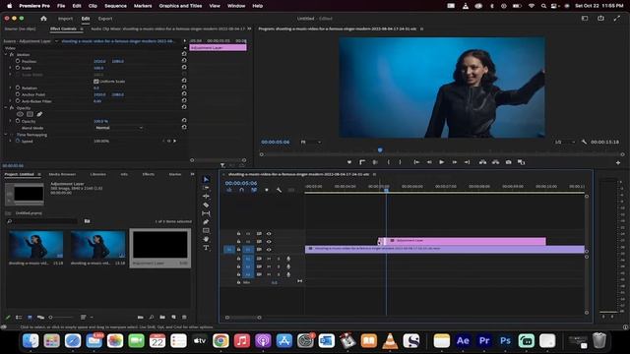Open timeline display settings wrench
This screenshot has height=354, width=630.
point(279,190)
